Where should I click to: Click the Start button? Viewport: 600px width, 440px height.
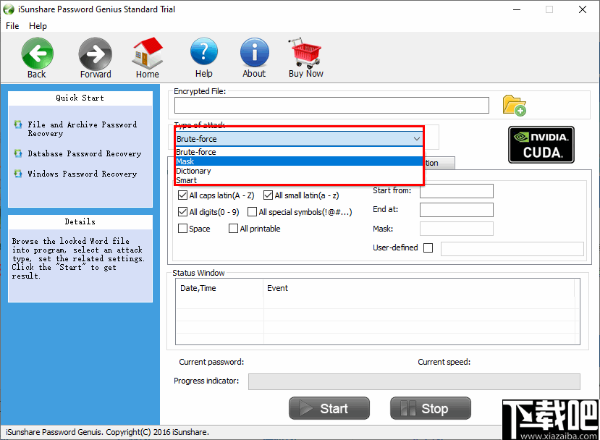329,408
